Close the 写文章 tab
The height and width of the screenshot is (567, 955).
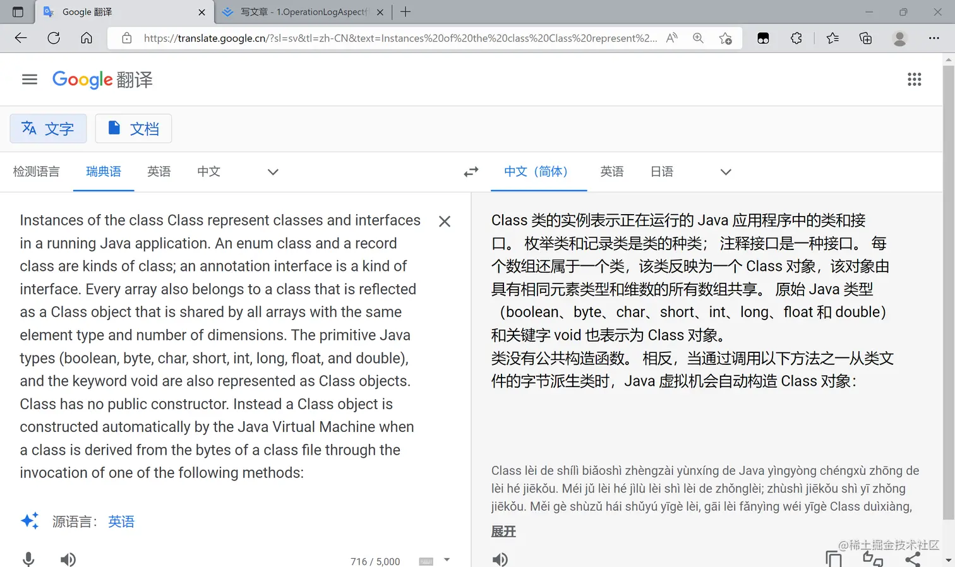pos(380,12)
